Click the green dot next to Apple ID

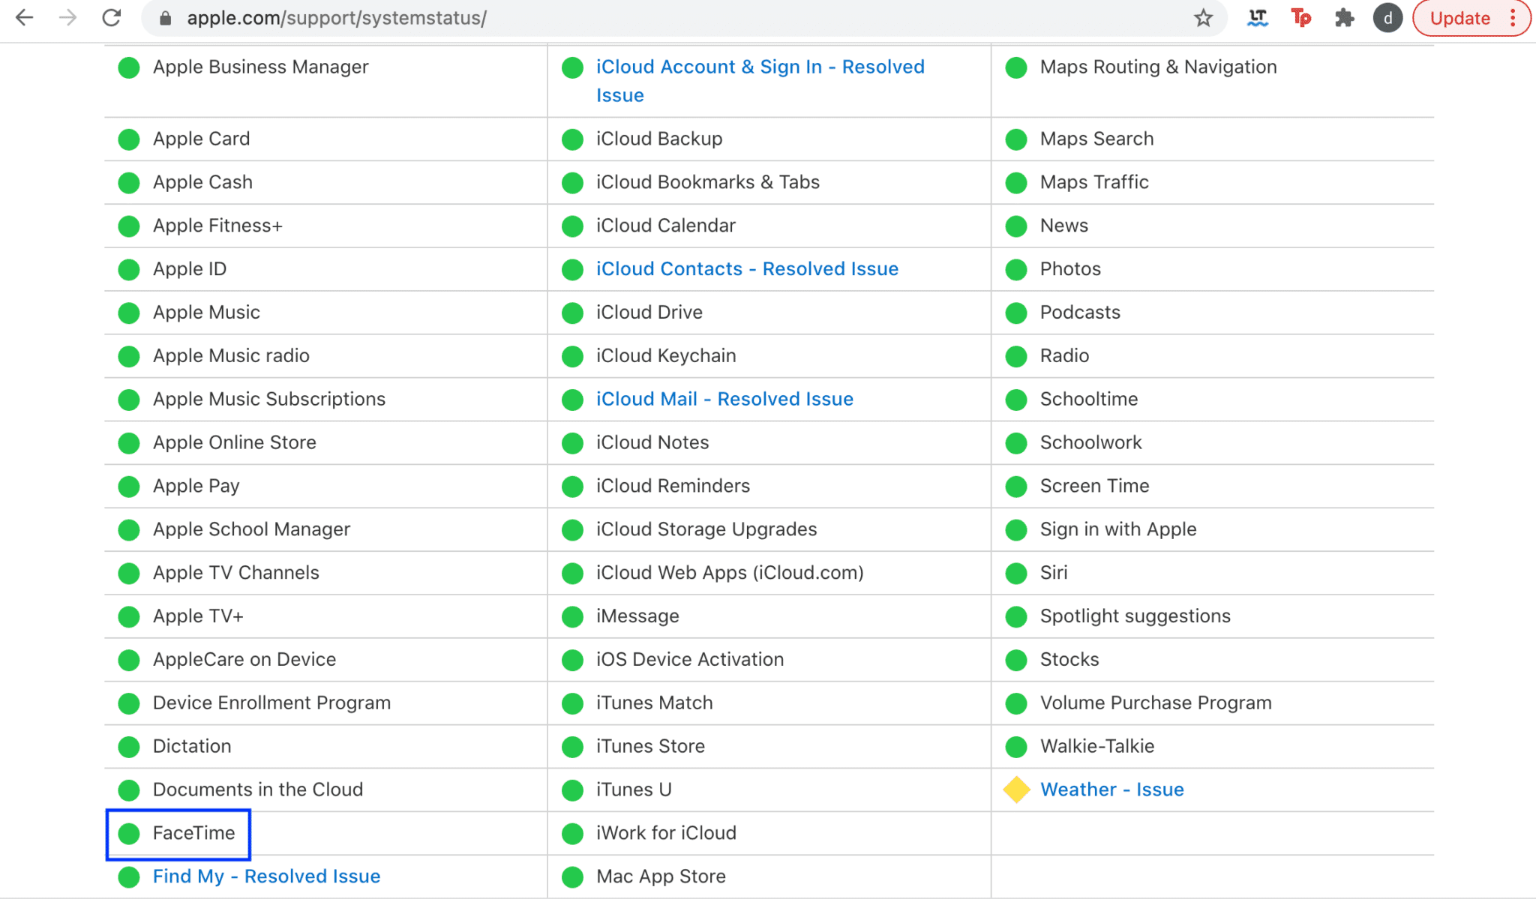tap(128, 268)
